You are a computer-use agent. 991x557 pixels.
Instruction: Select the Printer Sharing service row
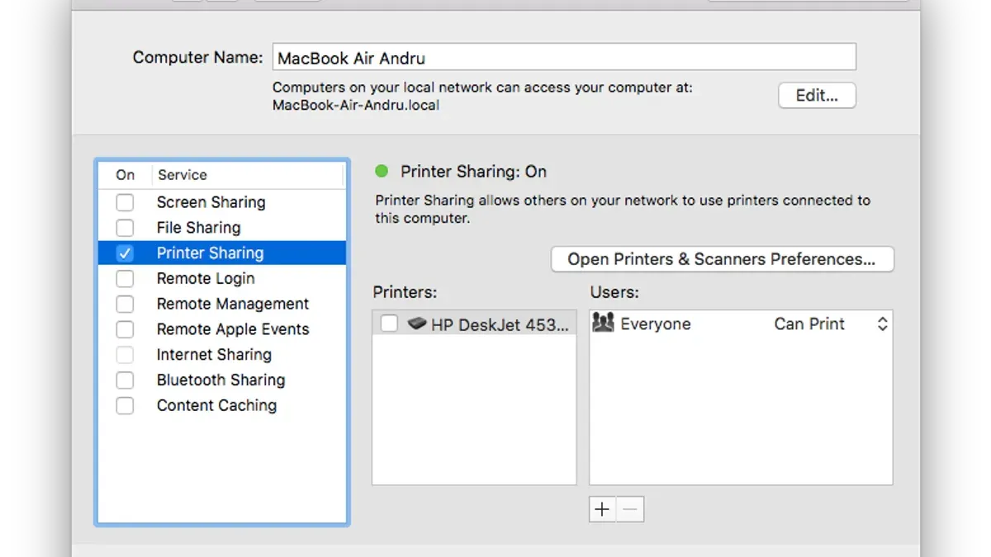222,253
